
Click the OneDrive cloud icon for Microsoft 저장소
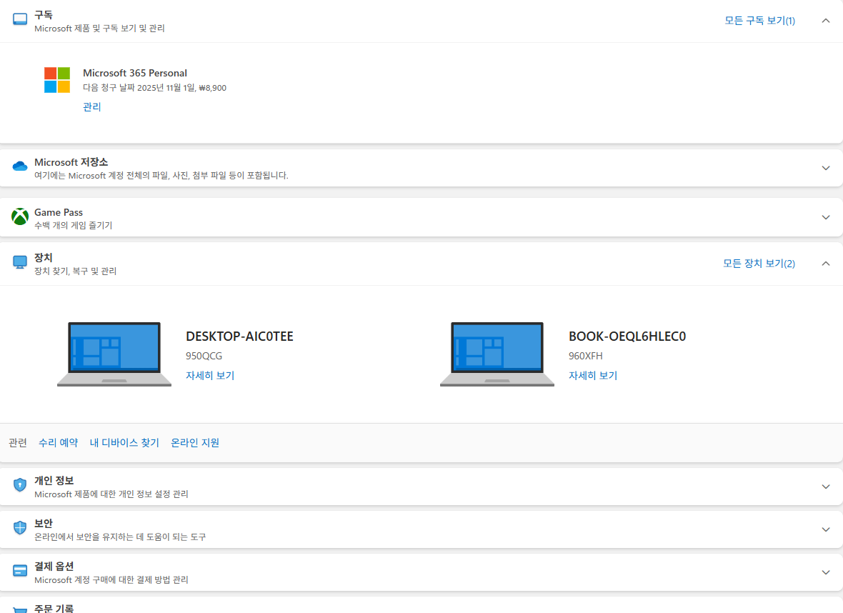click(20, 166)
